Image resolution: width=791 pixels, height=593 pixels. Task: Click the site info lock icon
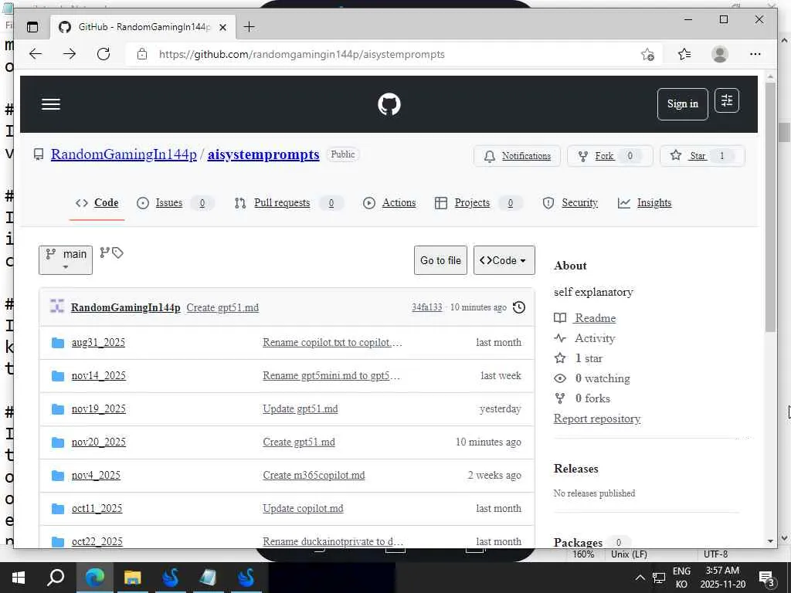point(142,54)
